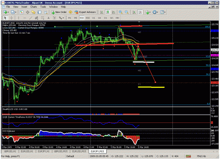Click the chart shift triangle marker atop chart
The image size is (220, 159).
pos(139,22)
